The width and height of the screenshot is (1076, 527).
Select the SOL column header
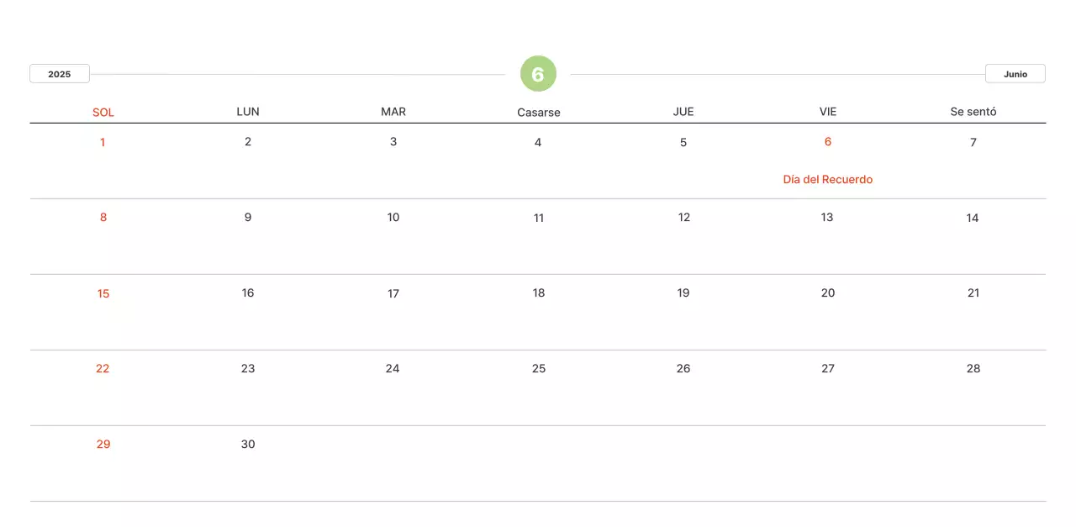tap(103, 112)
